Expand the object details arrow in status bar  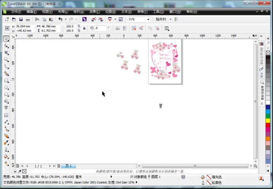click(x=111, y=177)
